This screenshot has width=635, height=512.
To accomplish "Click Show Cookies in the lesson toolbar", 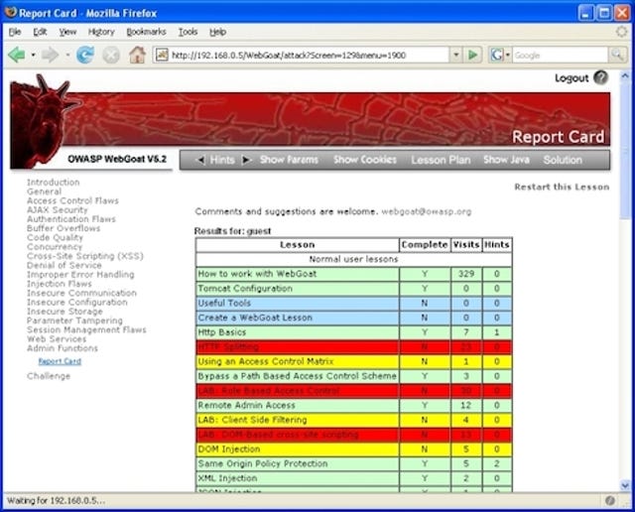I will point(365,160).
